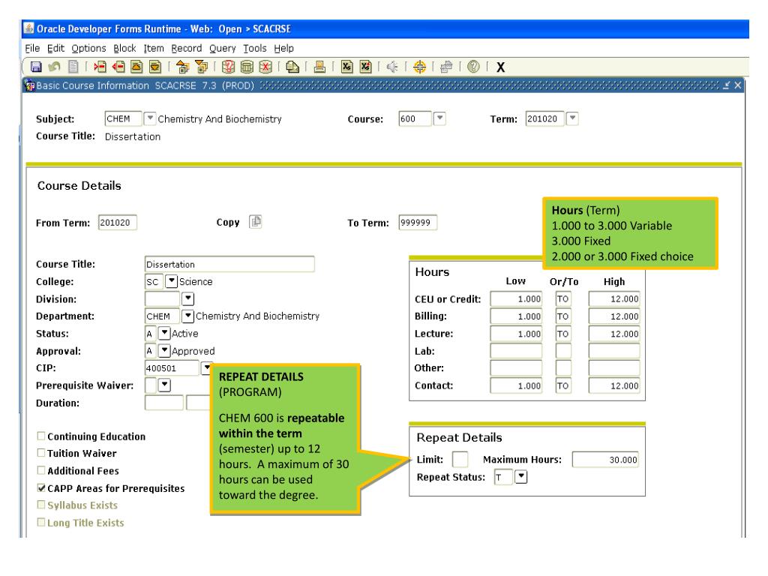Open the Approval dropdown beside Approved
Screen dimensions: 768x576
(x=164, y=351)
